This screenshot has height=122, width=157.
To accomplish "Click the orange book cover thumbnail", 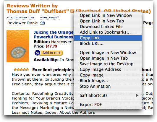I will point(18,46).
